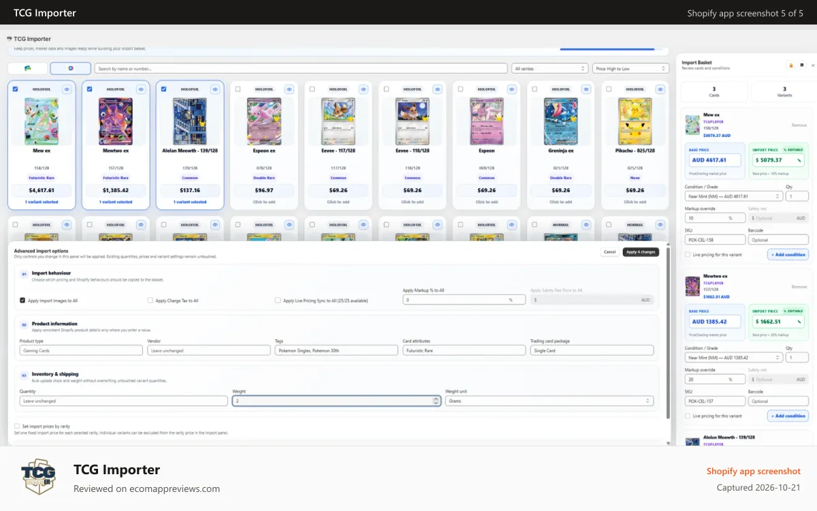Select the green-blue source logo button
The image size is (817, 511).
point(27,68)
